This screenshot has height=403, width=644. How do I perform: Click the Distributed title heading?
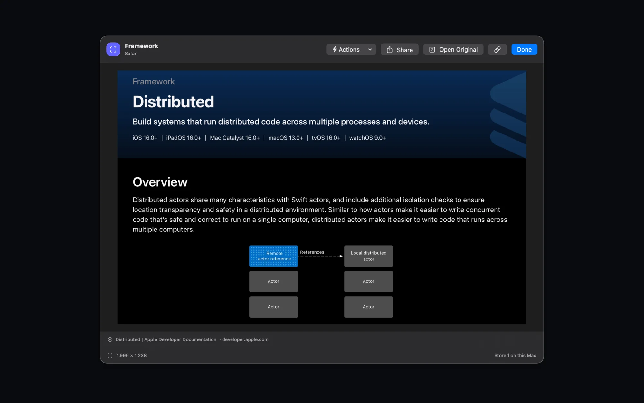[x=173, y=102]
